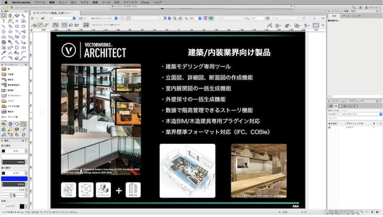The image size is (383, 217).
Task: Adjust the fill opacity 100% slider
Action: pos(14,162)
